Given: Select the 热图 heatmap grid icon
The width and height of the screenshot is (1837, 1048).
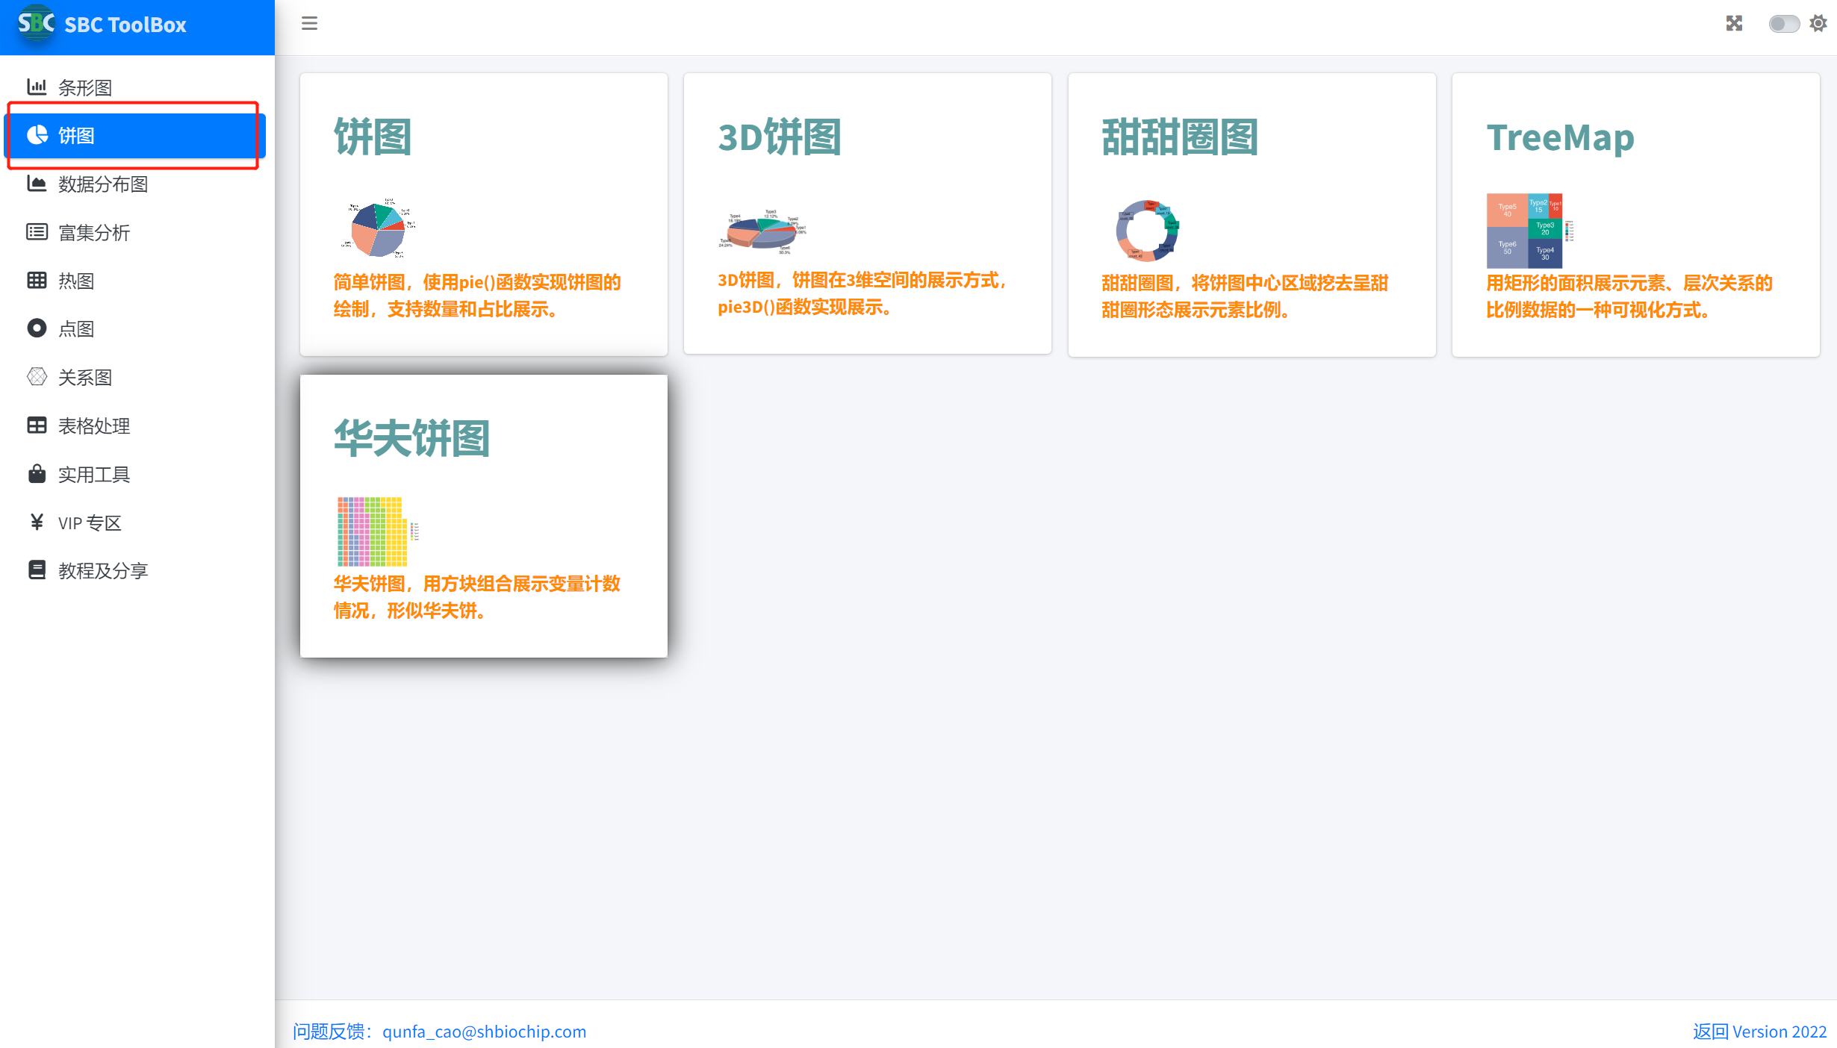Looking at the screenshot, I should click(37, 280).
